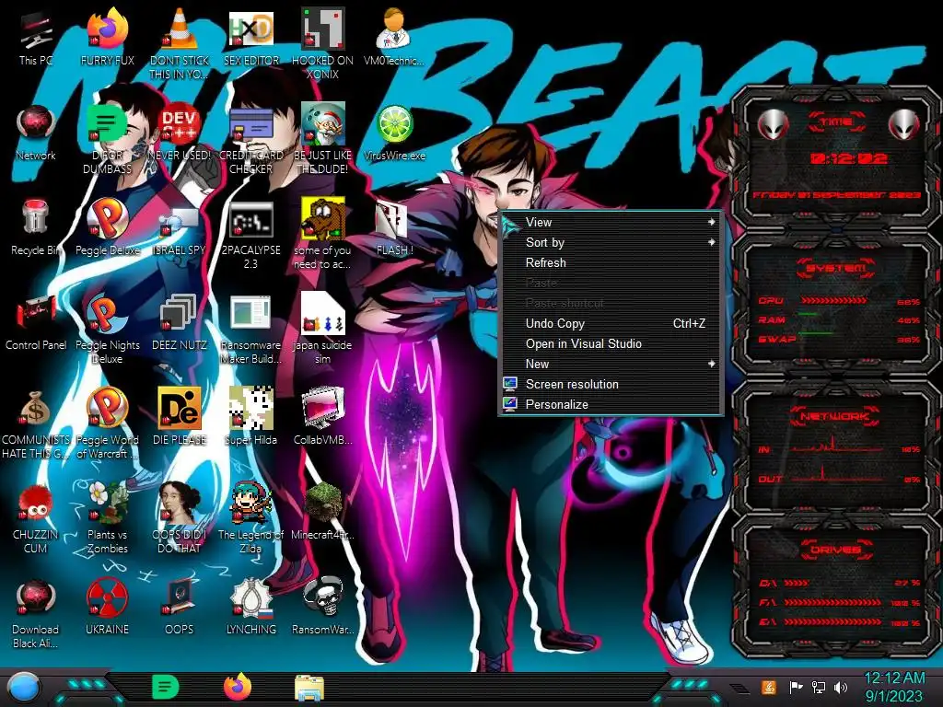Image resolution: width=943 pixels, height=707 pixels.
Task: Click the right alien head in TIME widget
Action: (904, 124)
